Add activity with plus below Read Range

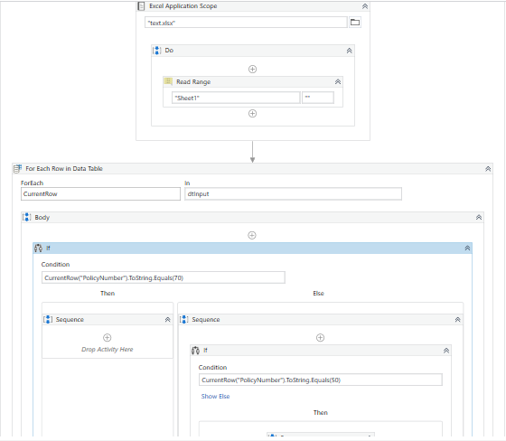[x=252, y=114]
